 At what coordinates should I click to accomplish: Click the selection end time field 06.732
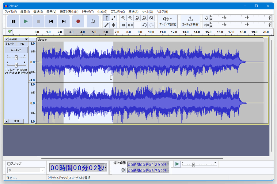147,171
